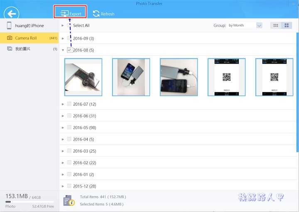Click the iPhone device icon
The image size is (299, 212).
[9, 26]
